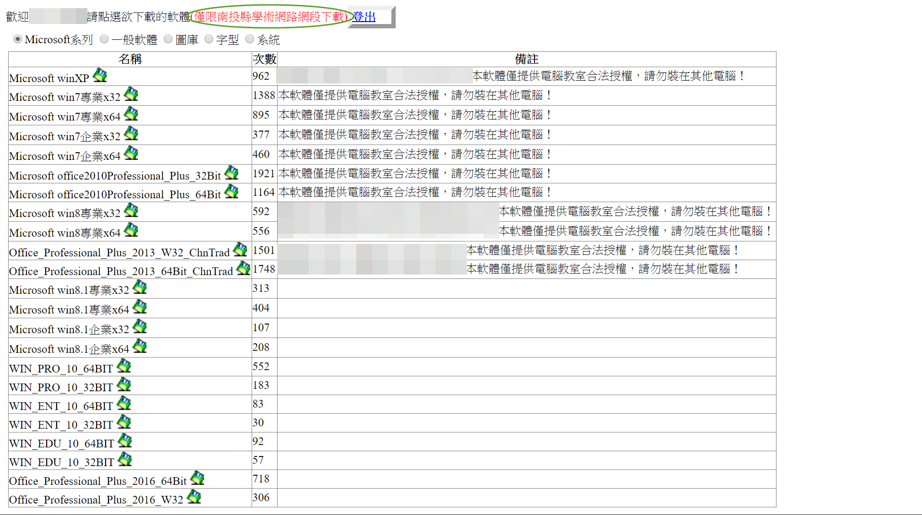Download Office_Professional_Plus_2013_W32_ChnTrad via icon
The height and width of the screenshot is (515, 922).
pos(240,249)
